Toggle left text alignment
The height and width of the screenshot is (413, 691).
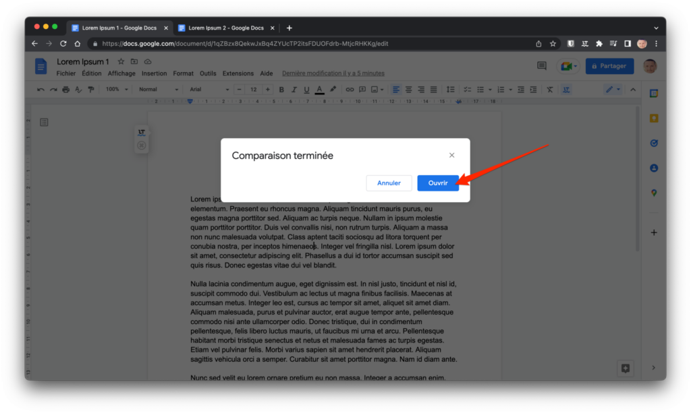(396, 90)
